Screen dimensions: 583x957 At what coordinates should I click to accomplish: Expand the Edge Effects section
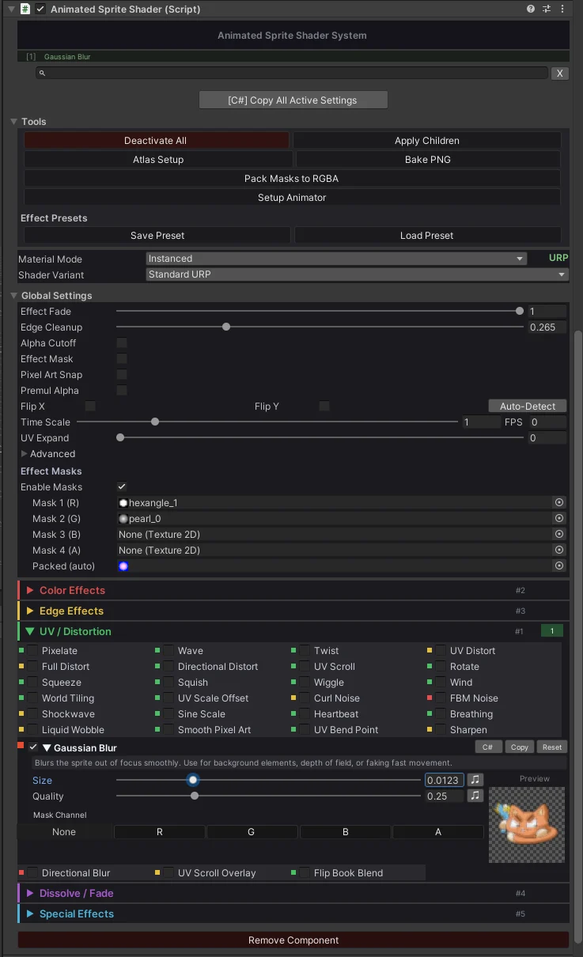coord(30,611)
